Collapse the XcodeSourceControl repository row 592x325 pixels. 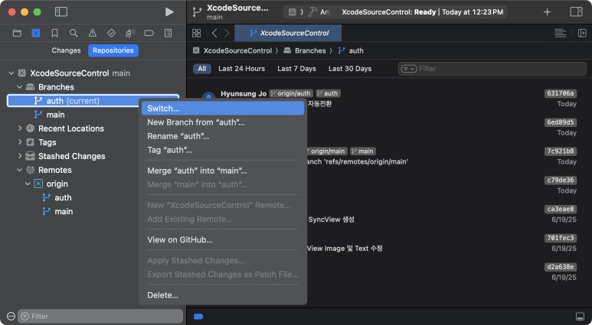[11, 73]
